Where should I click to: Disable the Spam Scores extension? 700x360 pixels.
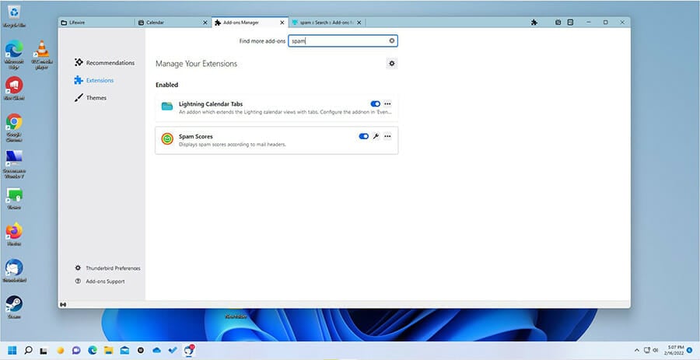(x=364, y=137)
